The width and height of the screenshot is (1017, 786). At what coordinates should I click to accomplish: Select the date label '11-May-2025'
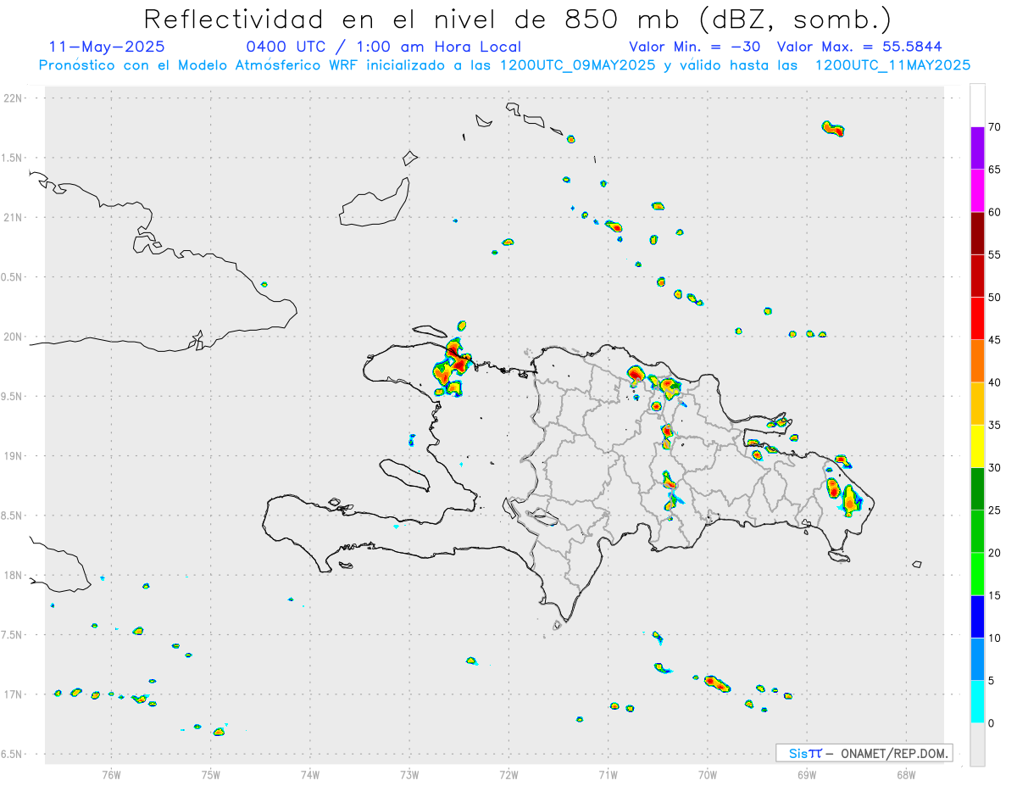tap(108, 47)
